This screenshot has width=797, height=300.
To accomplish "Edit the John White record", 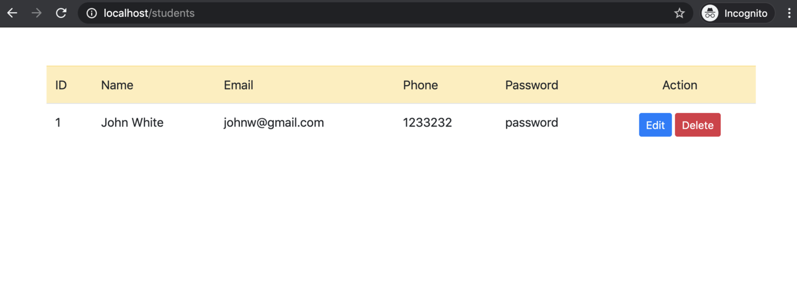I will 655,125.
